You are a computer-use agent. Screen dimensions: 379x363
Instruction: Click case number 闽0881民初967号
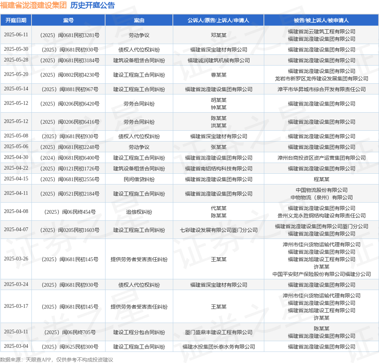70,89
